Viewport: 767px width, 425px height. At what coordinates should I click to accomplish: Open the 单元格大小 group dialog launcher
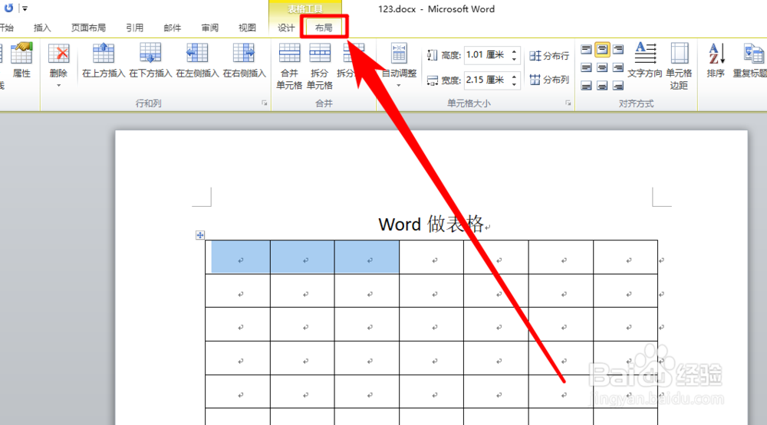click(568, 103)
